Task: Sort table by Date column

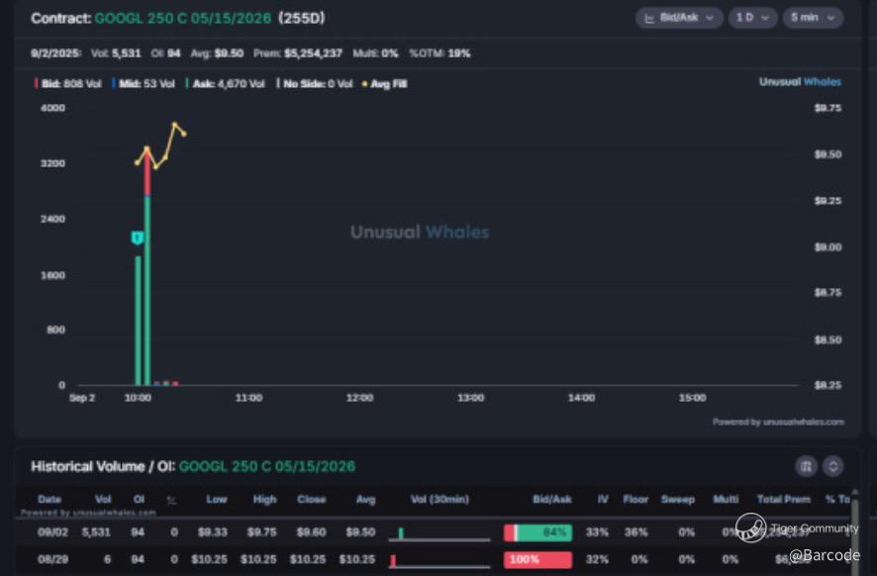Action: (x=49, y=499)
